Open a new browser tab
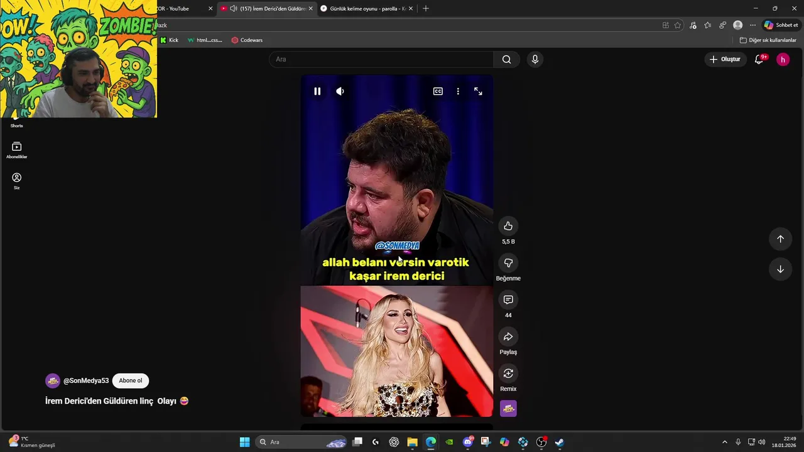The width and height of the screenshot is (804, 452). point(426,9)
